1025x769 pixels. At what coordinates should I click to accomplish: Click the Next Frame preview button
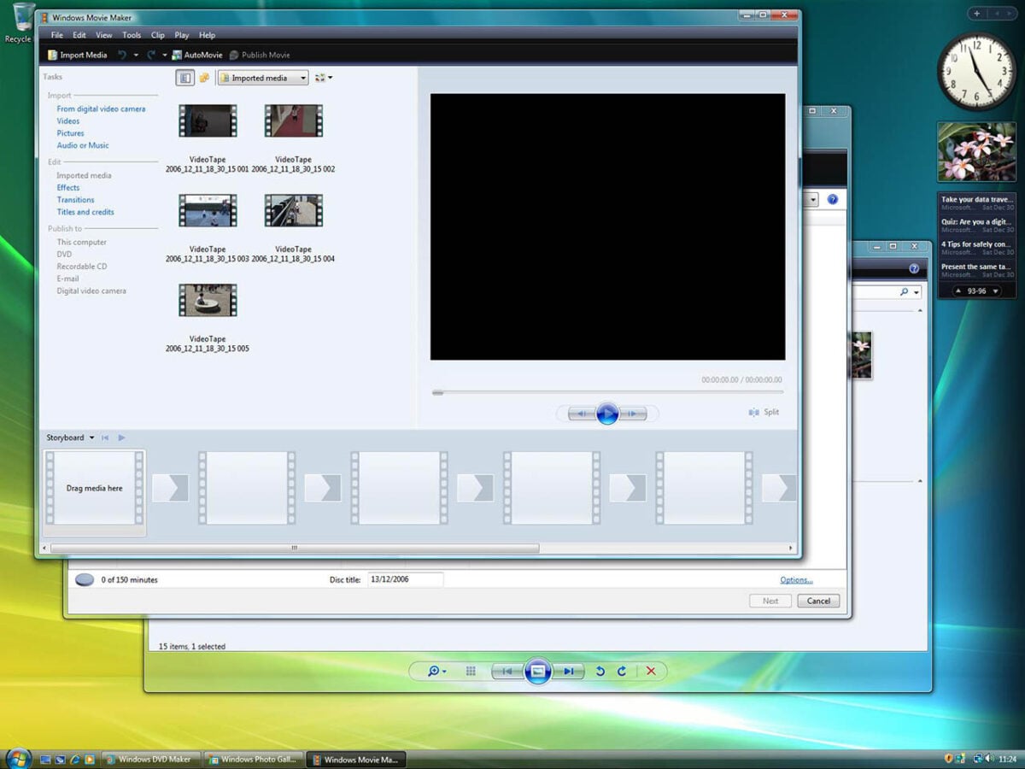click(x=634, y=414)
